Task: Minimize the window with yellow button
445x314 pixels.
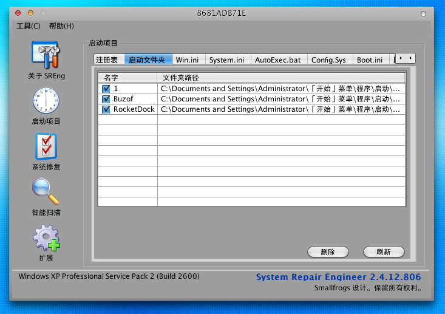Action: click(x=30, y=13)
